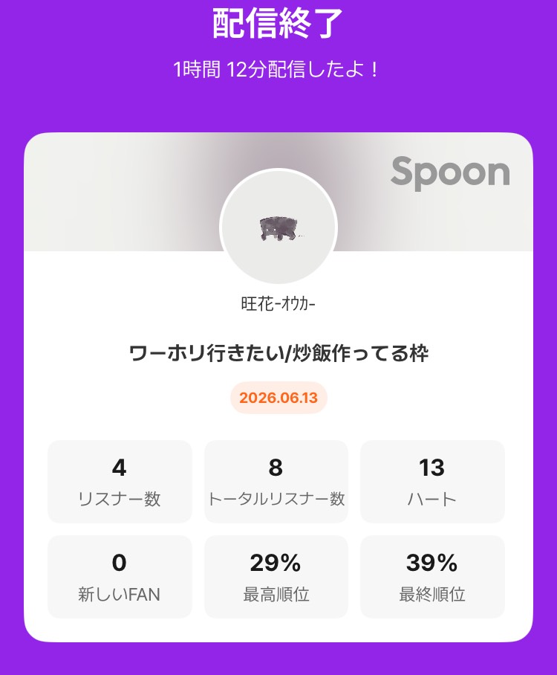Tap the date badge 2026.06.13

click(278, 398)
